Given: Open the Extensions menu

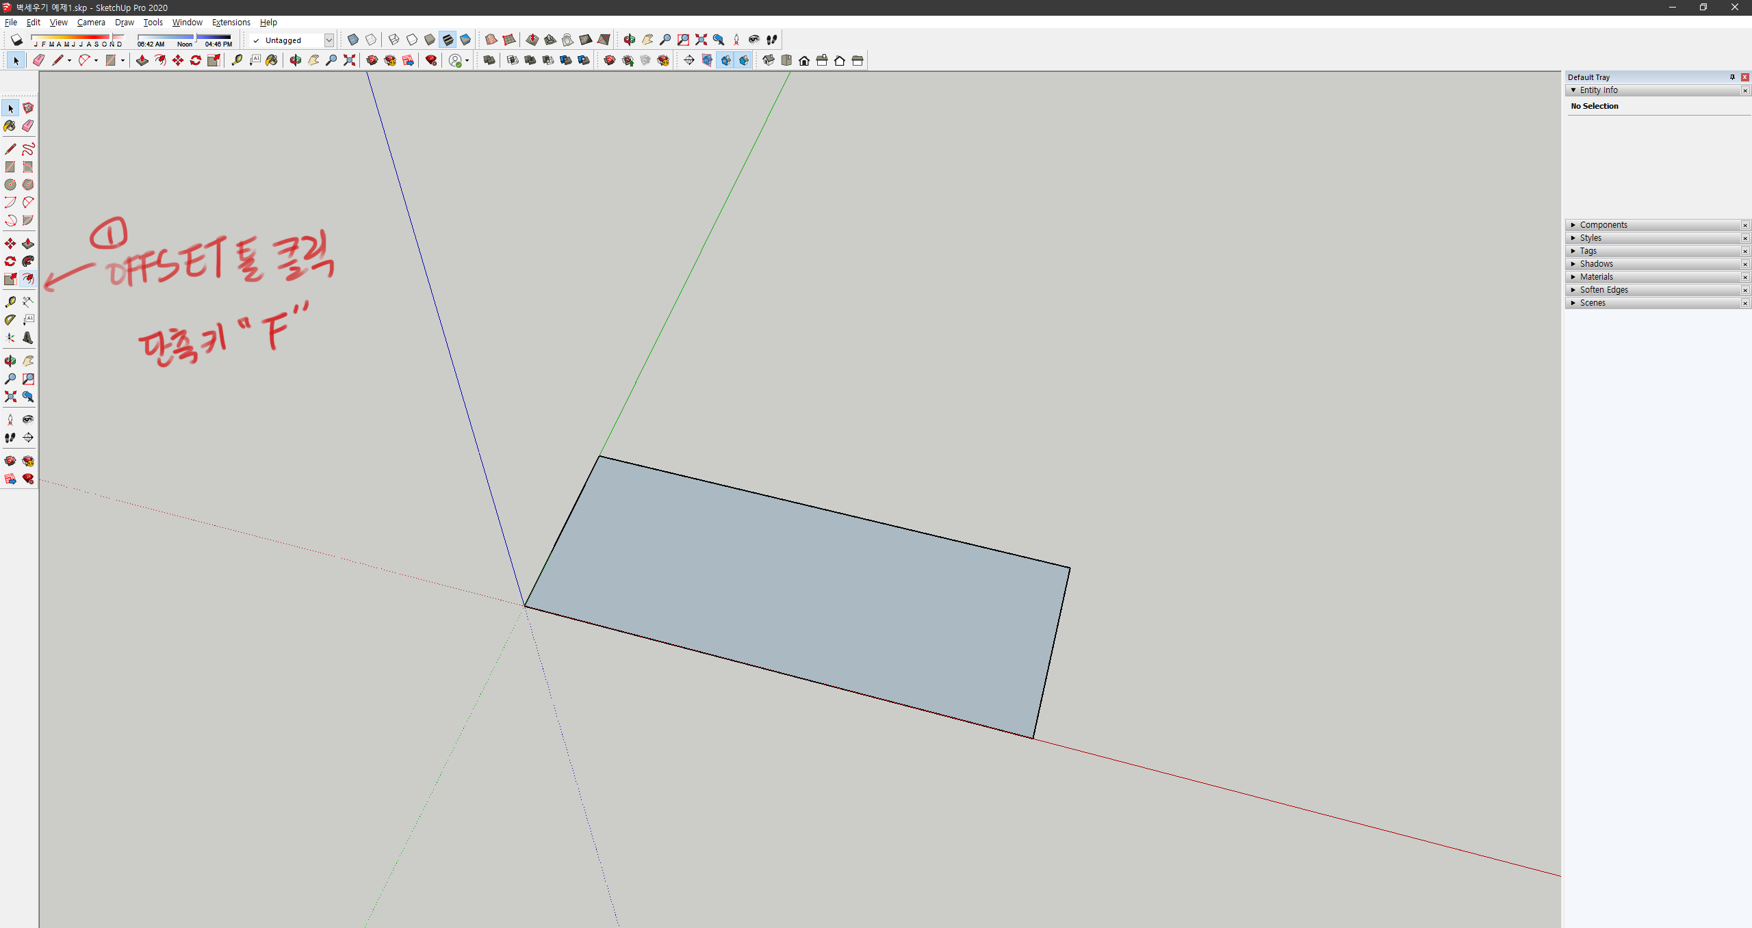Looking at the screenshot, I should 231,22.
